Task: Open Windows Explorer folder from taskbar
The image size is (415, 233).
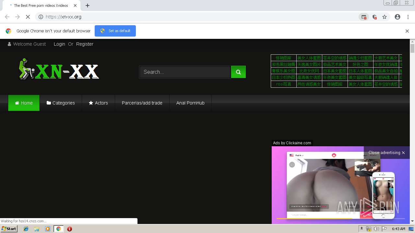Action: (x=37, y=229)
